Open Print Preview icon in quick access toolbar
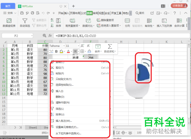This screenshot has height=139, width=191. coord(38,13)
